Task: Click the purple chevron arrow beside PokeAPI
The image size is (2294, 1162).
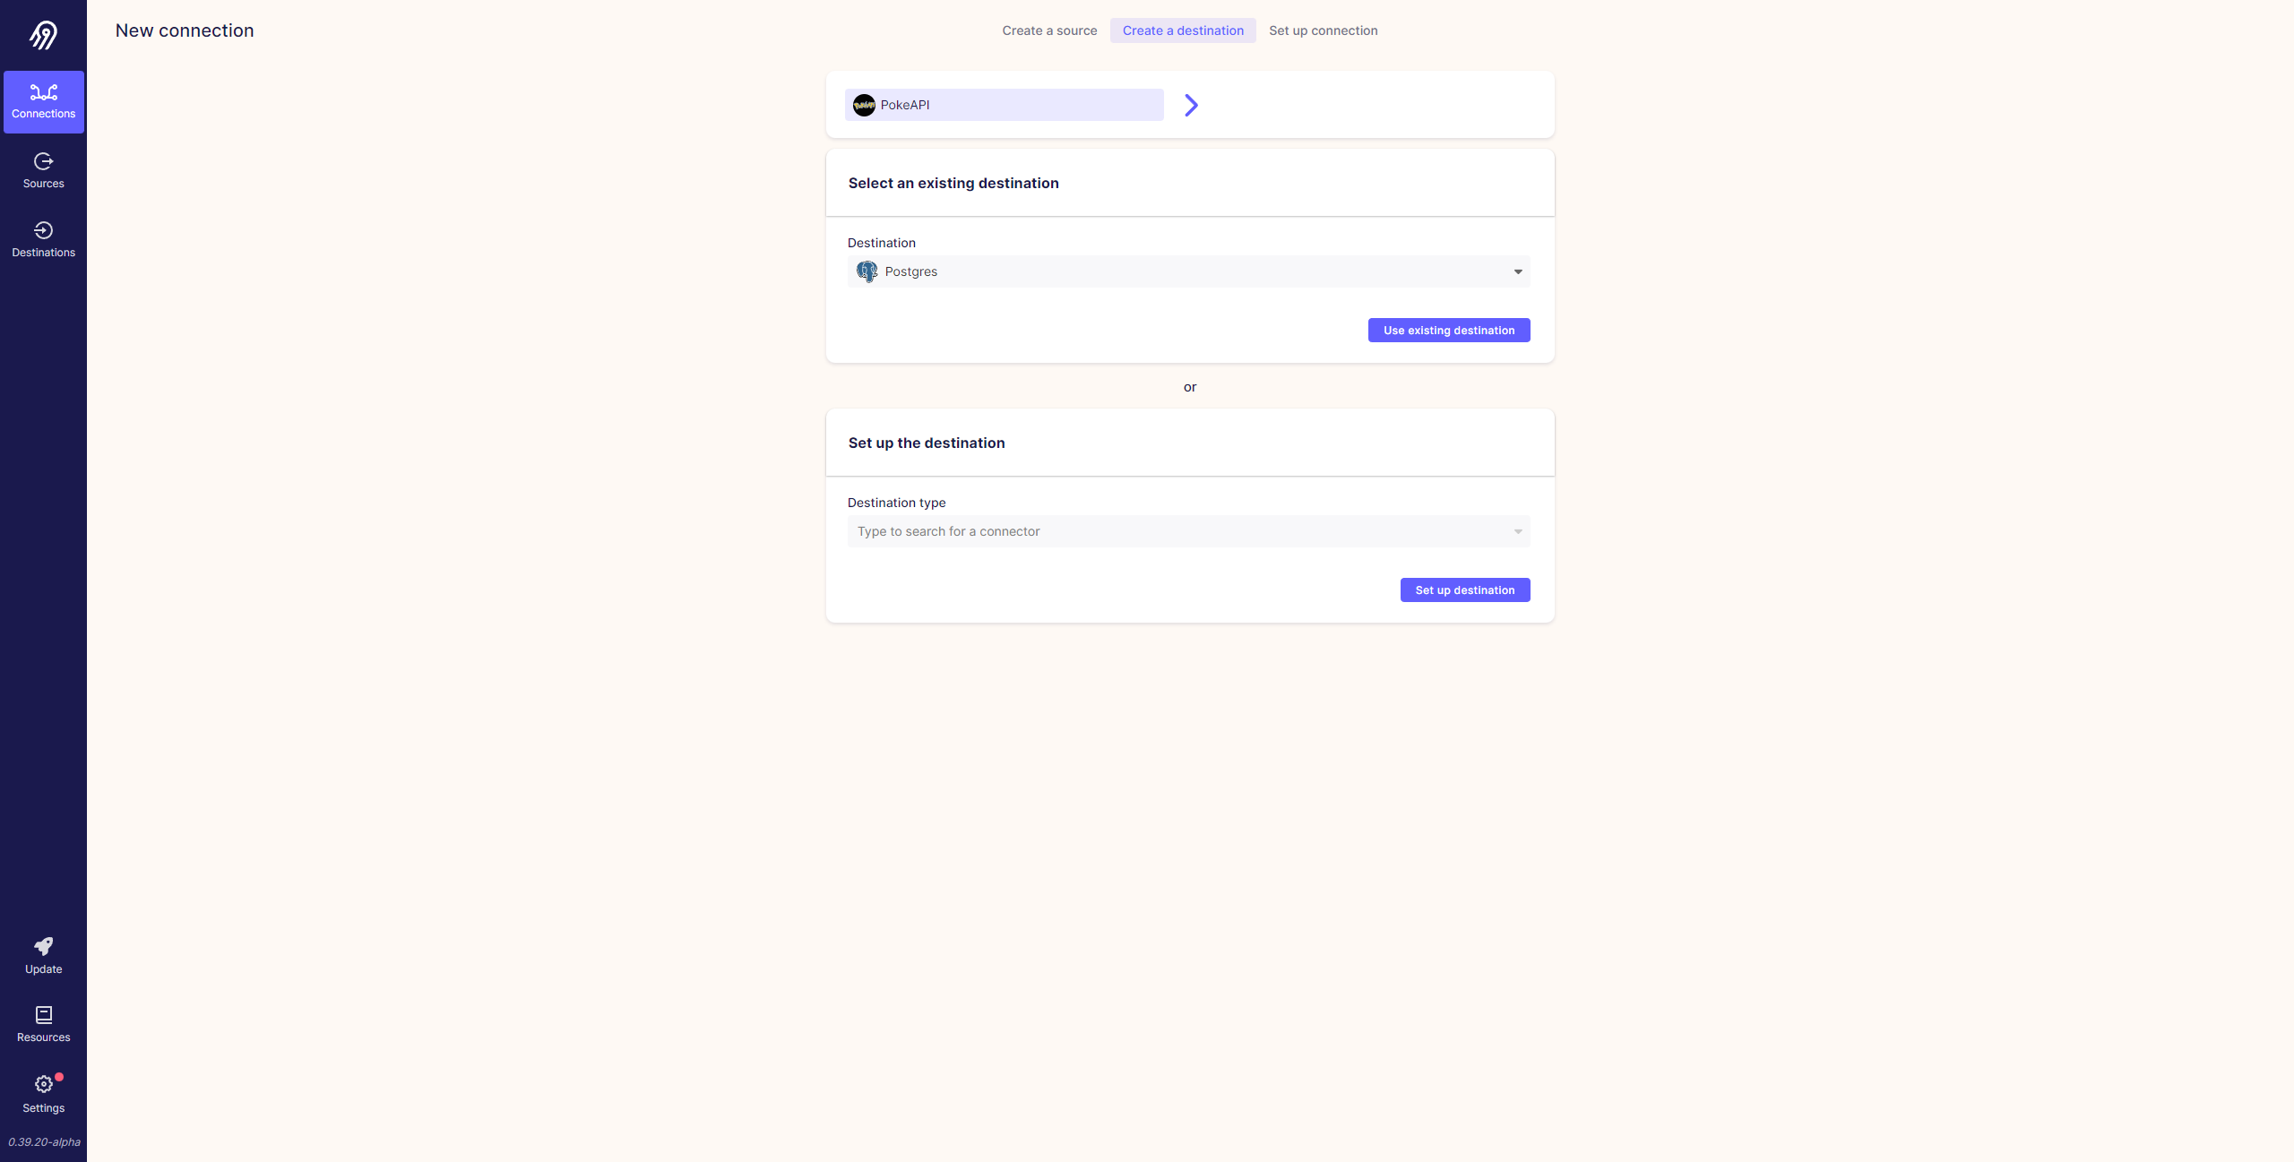Action: [x=1191, y=105]
